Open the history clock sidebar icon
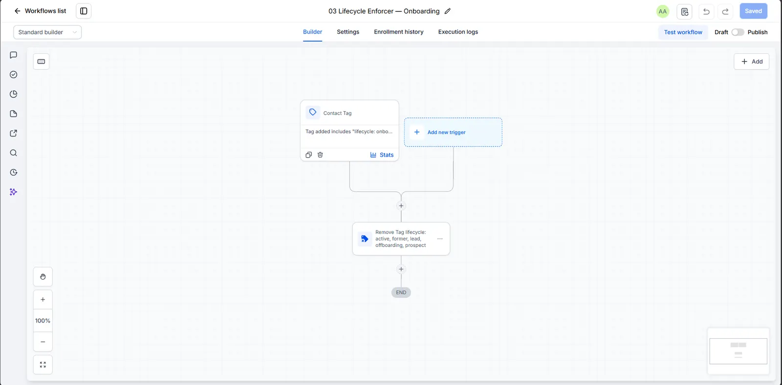782x385 pixels. [14, 172]
